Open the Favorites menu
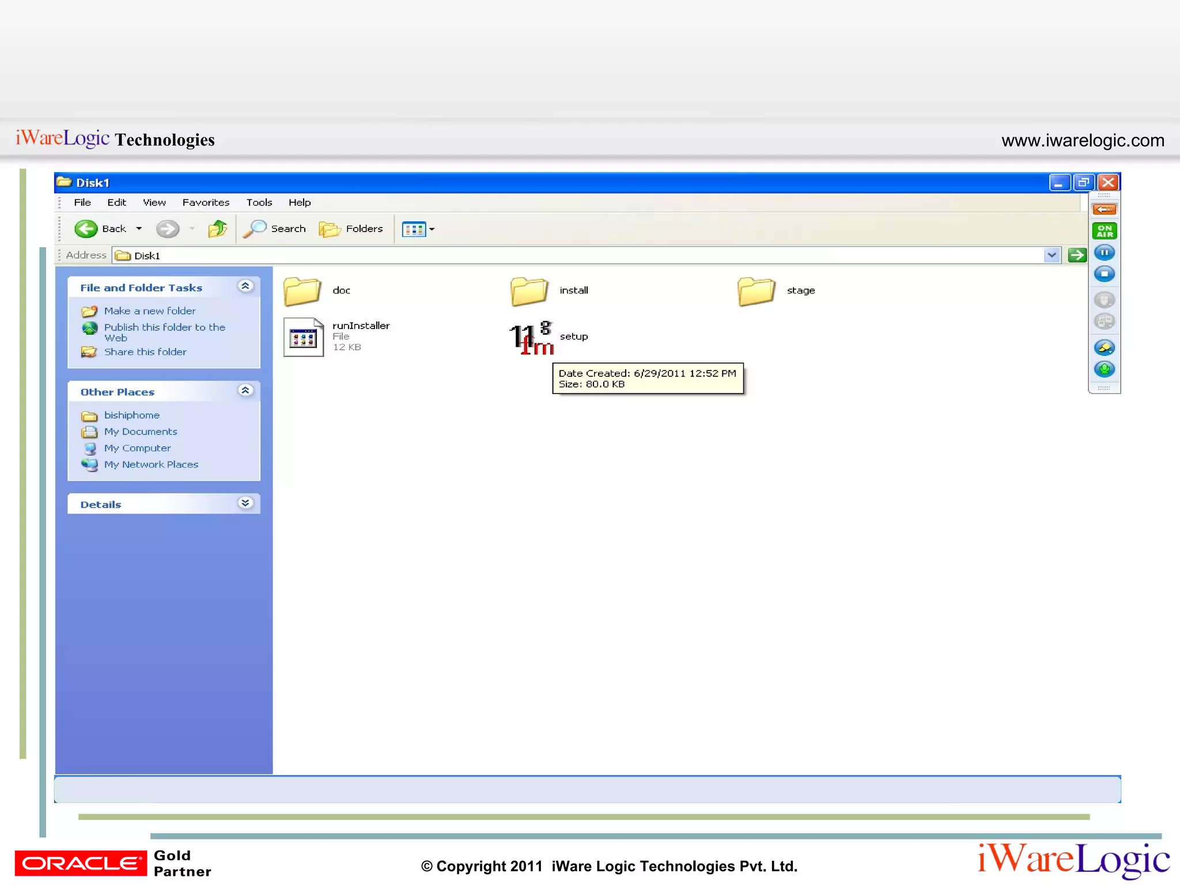This screenshot has width=1180, height=885. click(206, 202)
